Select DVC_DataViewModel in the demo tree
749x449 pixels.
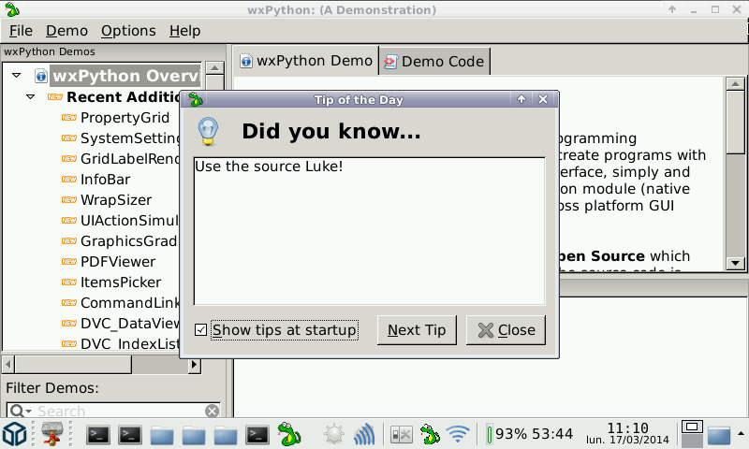point(130,324)
